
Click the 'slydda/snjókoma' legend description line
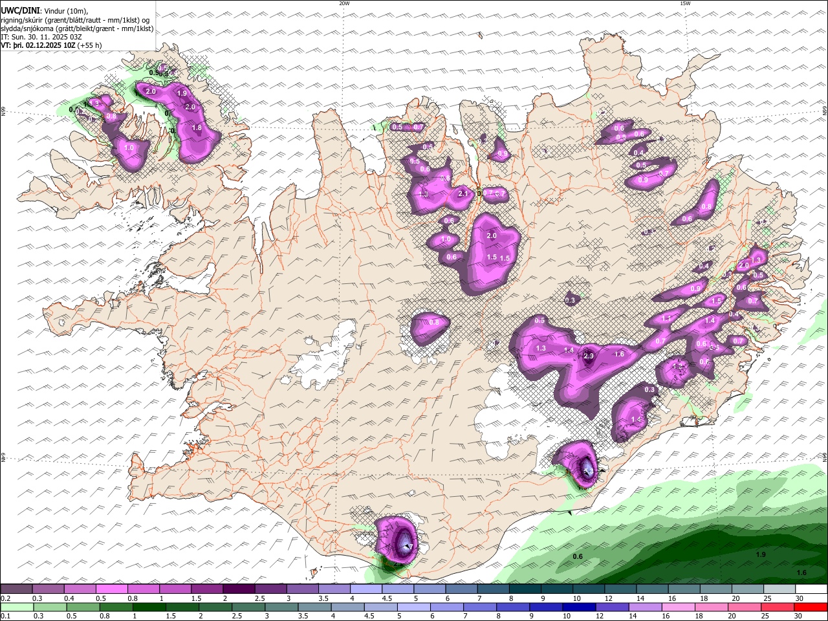pos(77,28)
